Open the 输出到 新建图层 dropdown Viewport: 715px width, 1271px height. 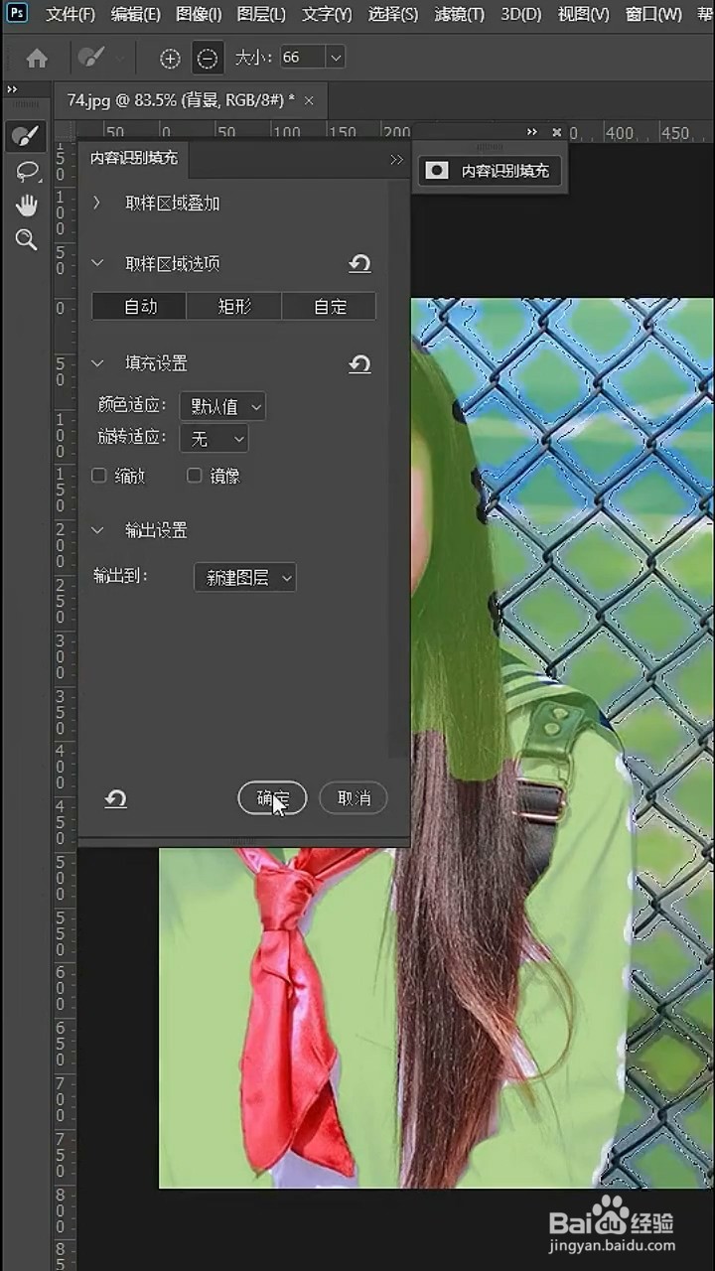(244, 578)
